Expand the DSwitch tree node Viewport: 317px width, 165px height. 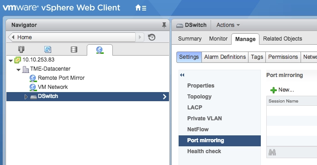(26, 97)
